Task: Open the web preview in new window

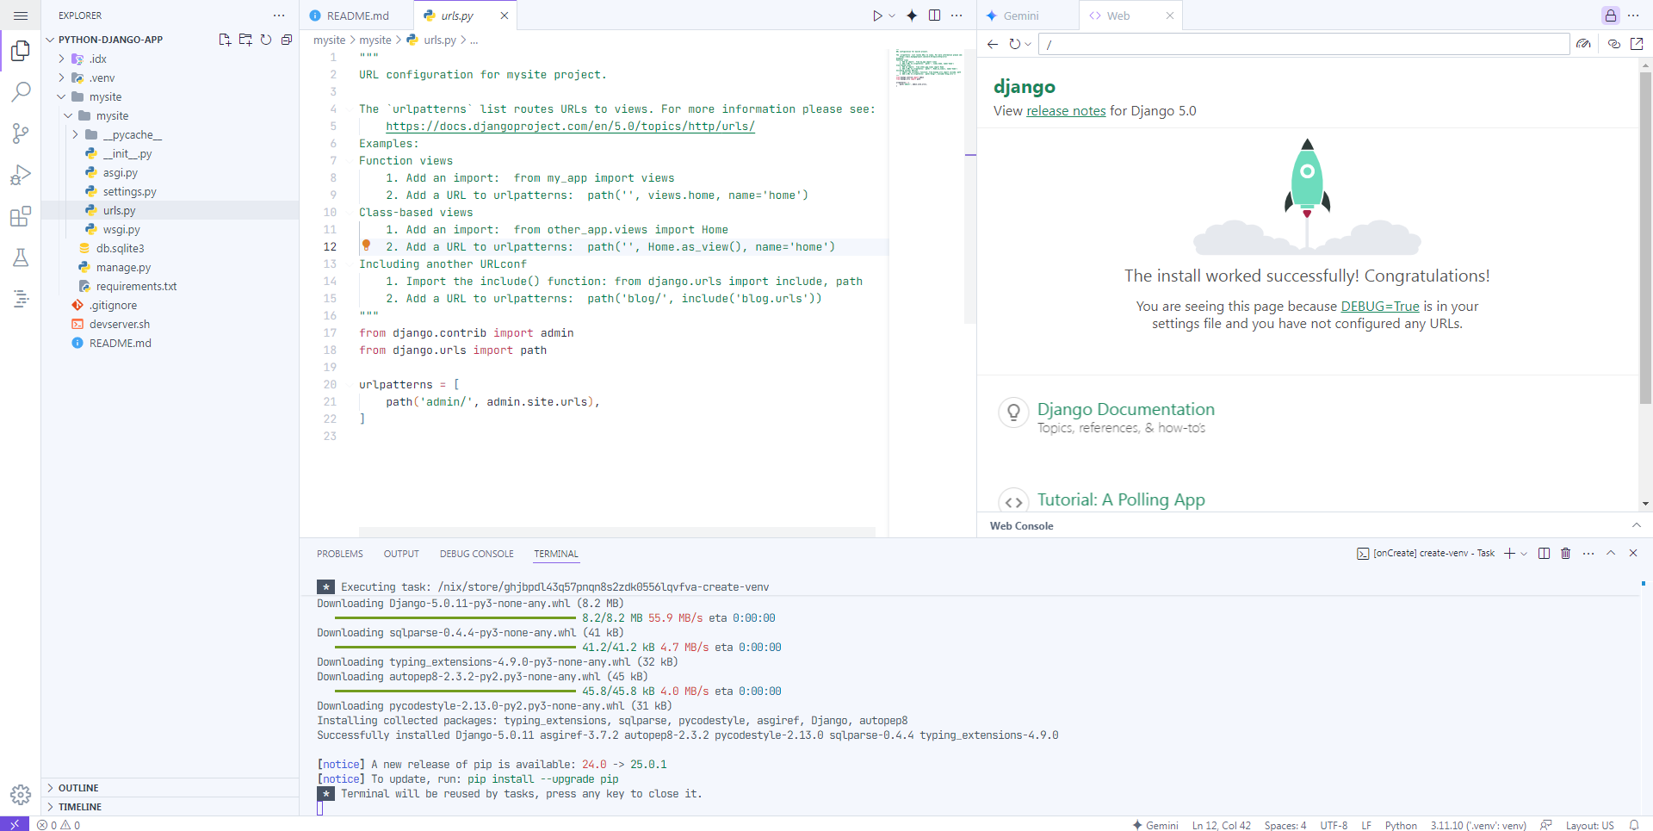Action: 1637,44
